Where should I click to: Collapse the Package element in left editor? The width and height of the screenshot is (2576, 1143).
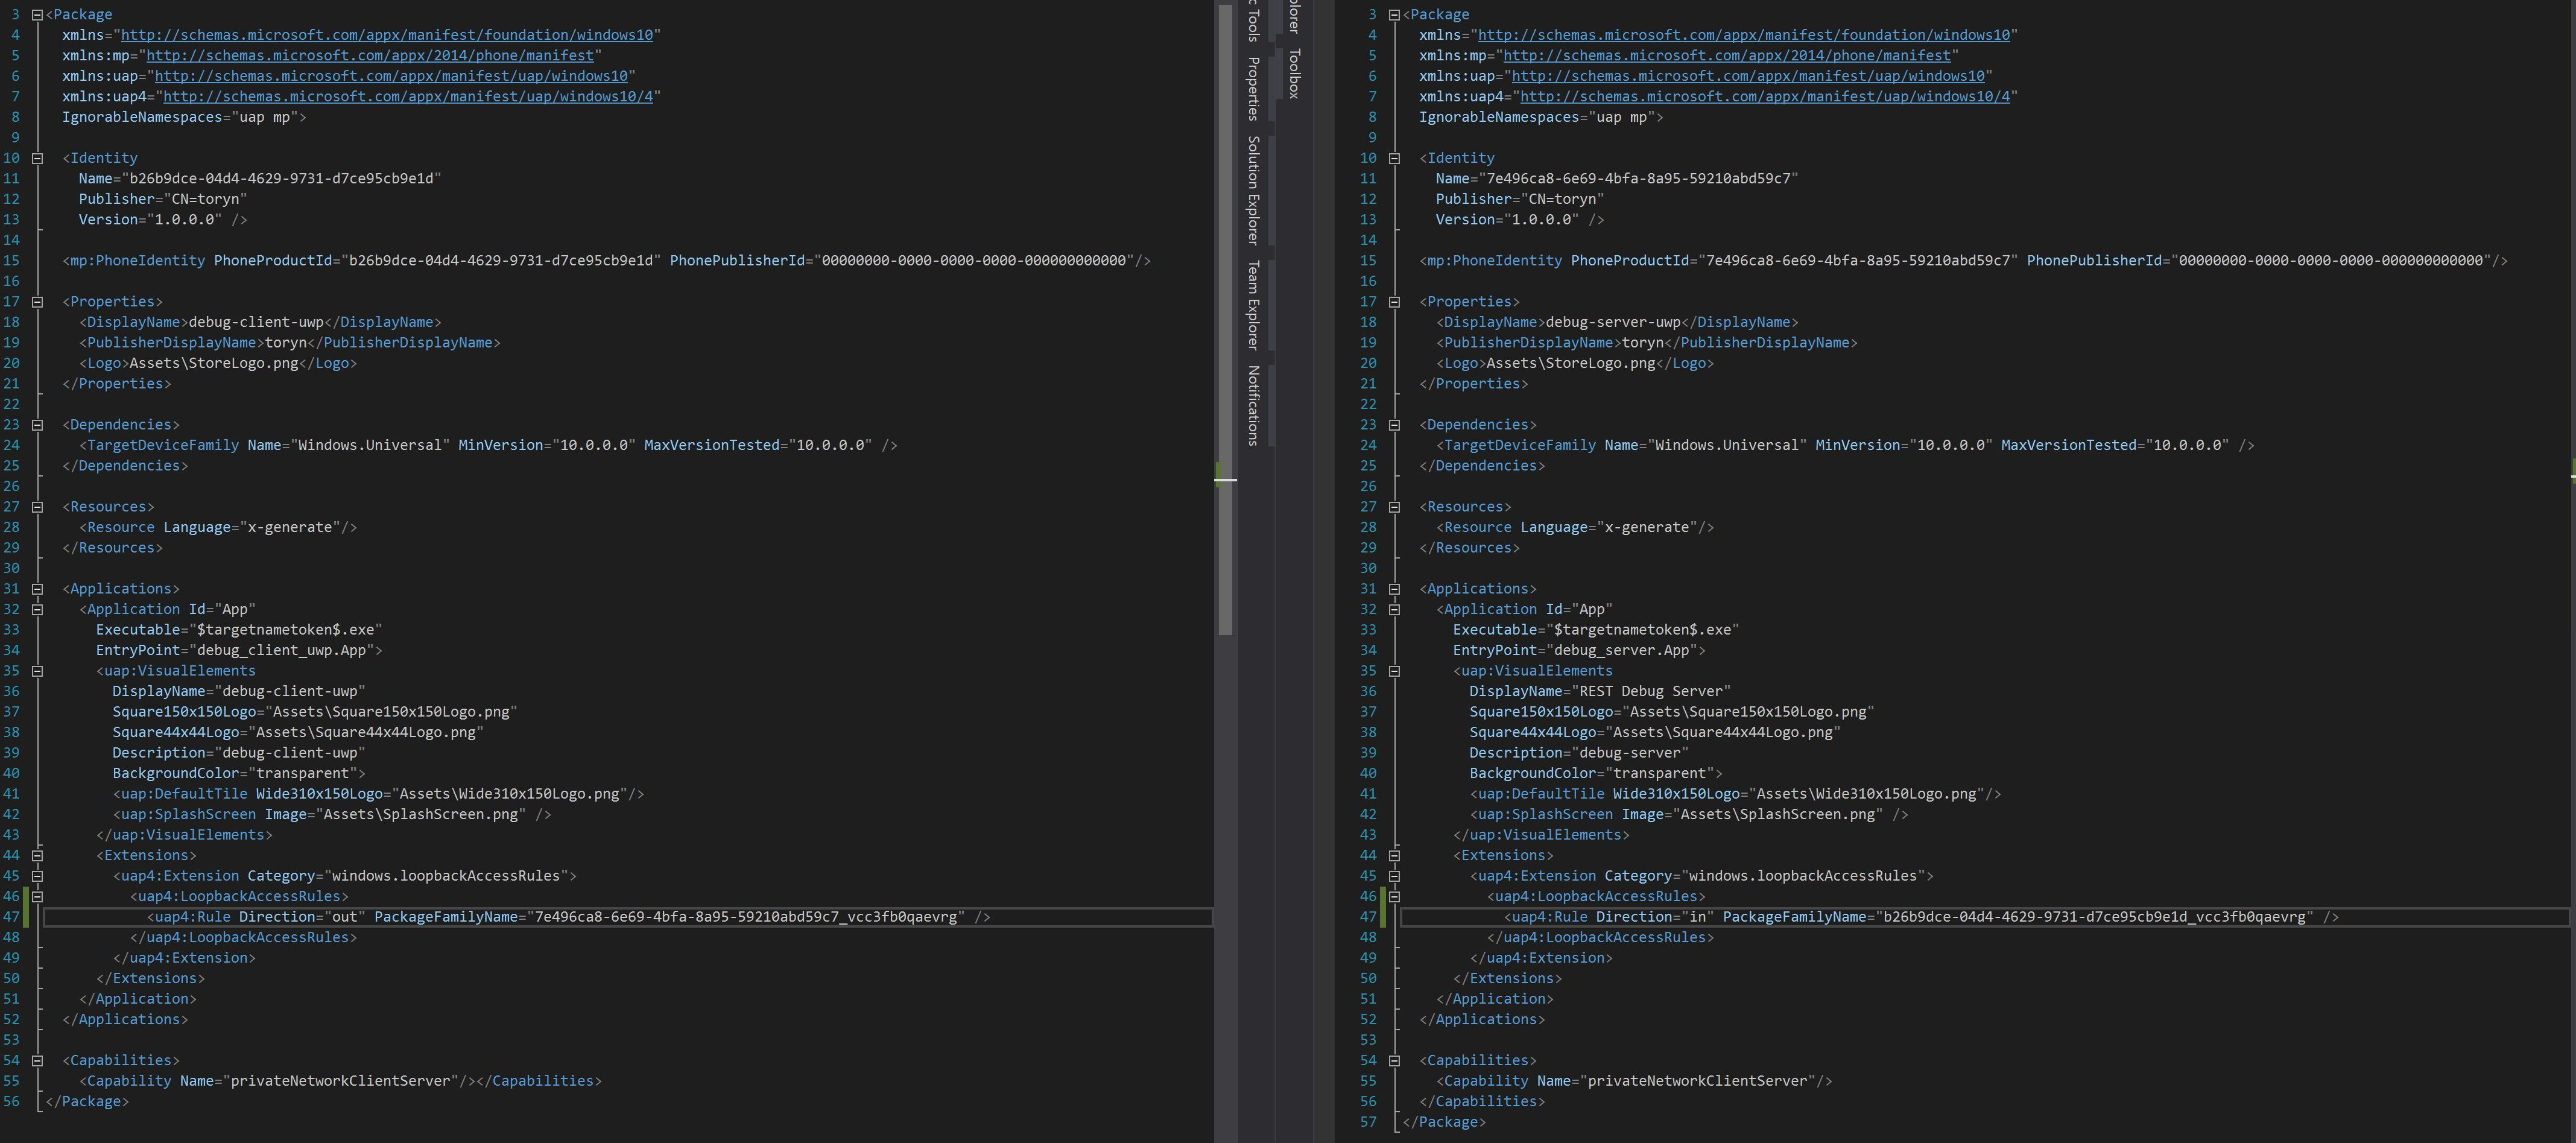37,15
